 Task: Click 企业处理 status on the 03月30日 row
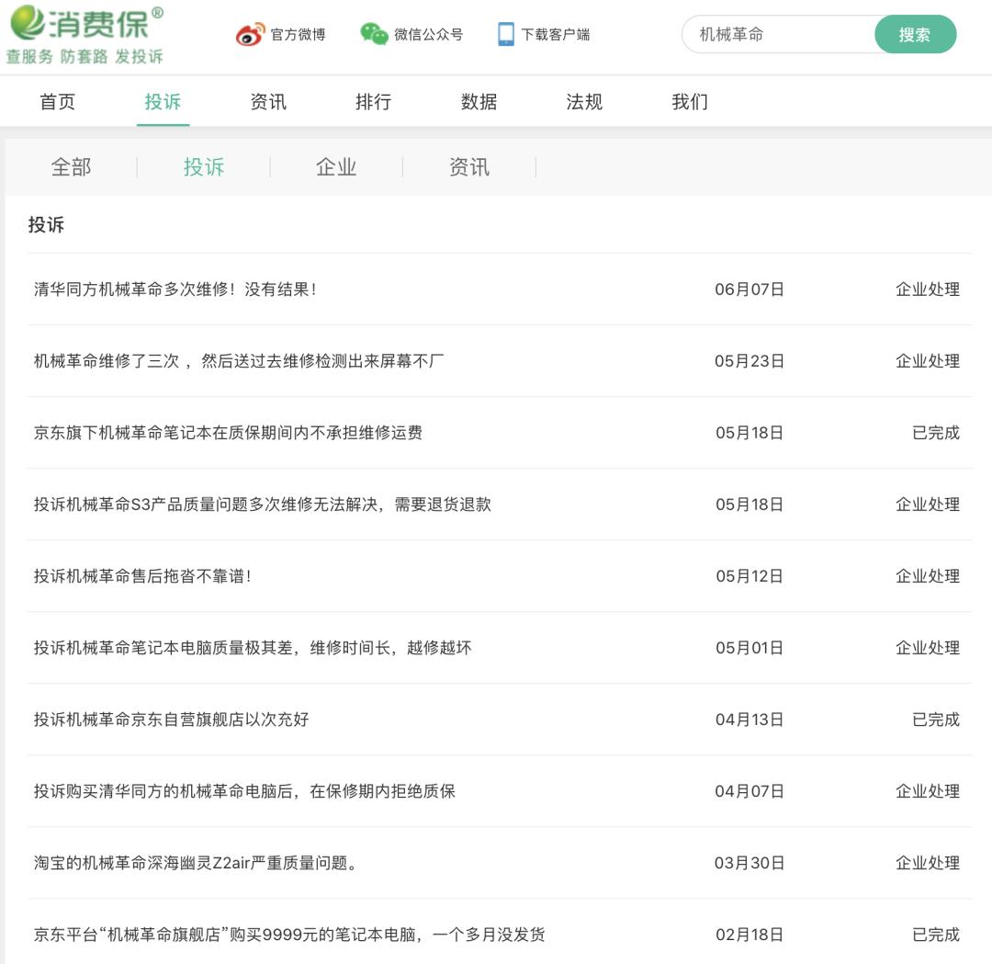928,862
